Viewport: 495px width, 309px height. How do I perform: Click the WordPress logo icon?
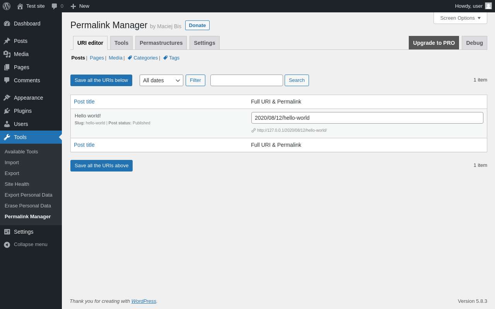pyautogui.click(x=7, y=6)
